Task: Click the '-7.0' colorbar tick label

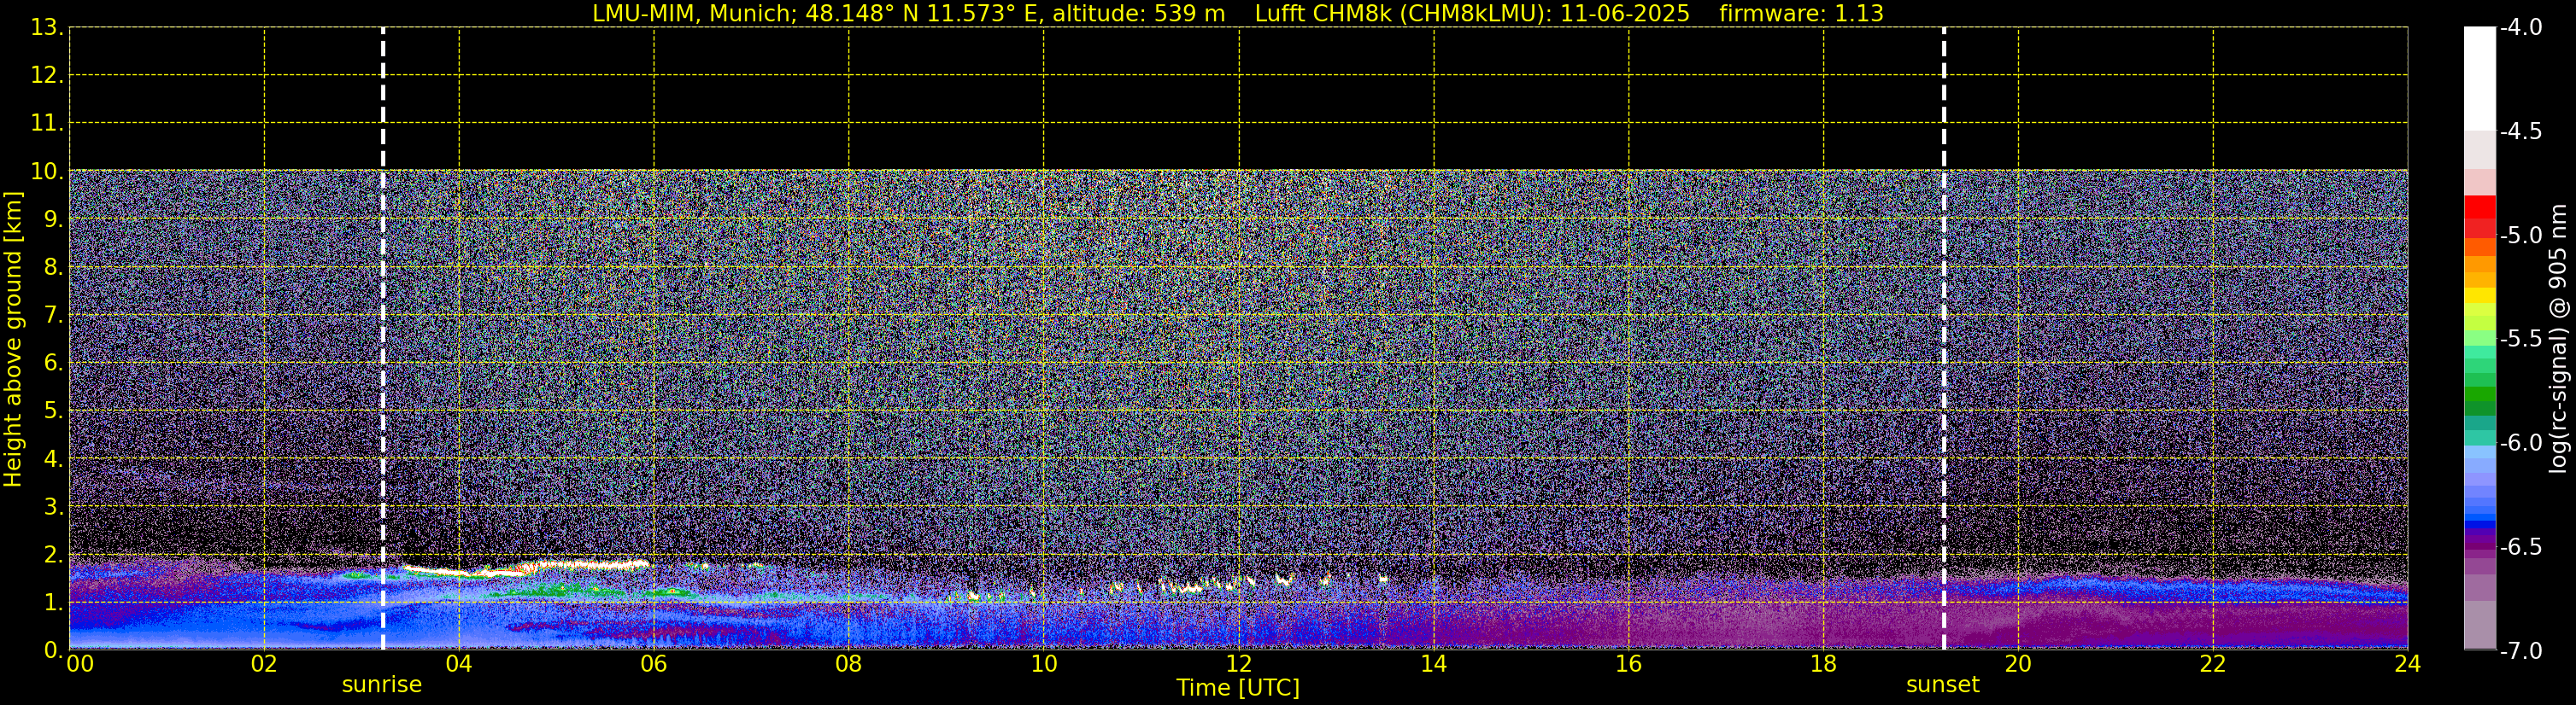Action: click(2521, 650)
